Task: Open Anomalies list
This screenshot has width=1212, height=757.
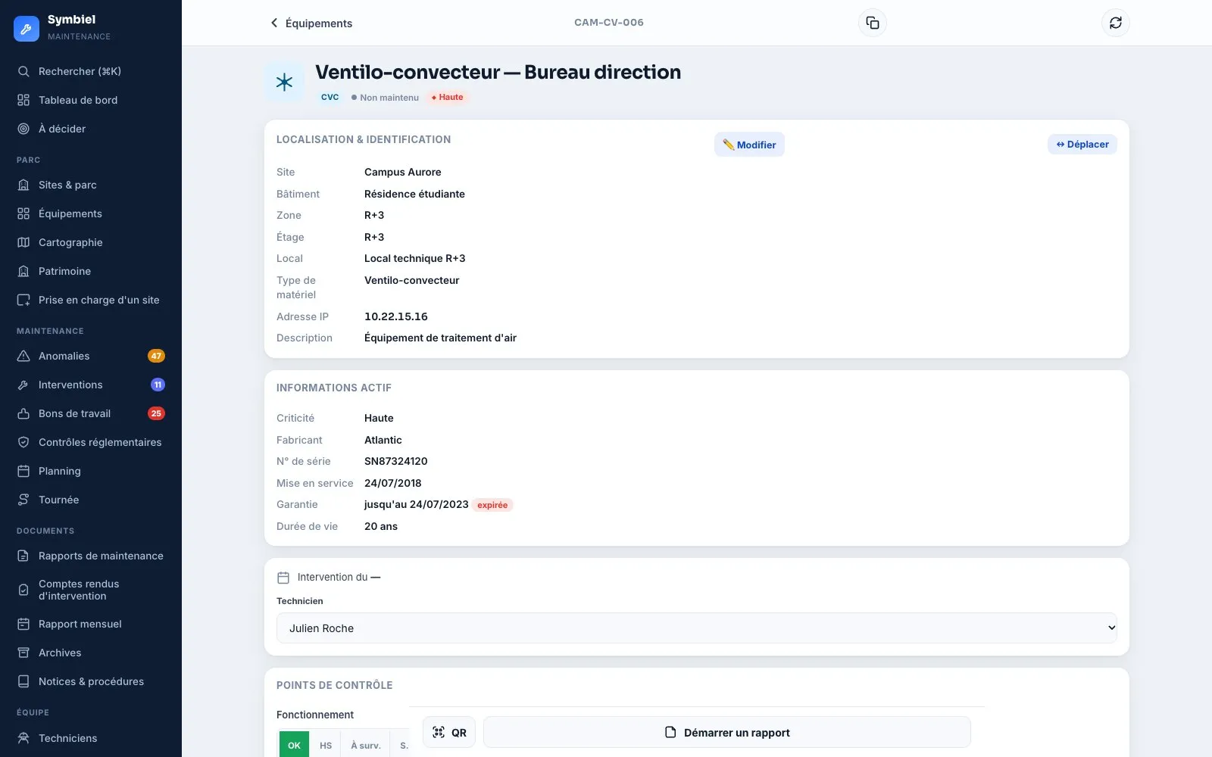Action: (x=91, y=356)
